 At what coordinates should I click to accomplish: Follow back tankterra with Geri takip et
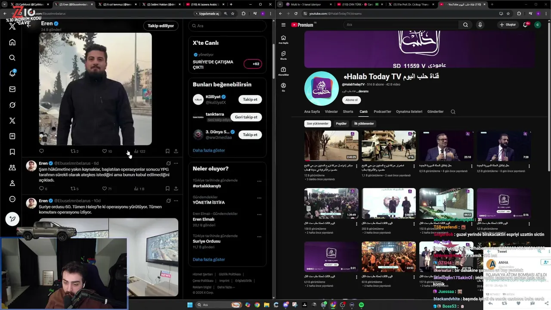tap(246, 117)
